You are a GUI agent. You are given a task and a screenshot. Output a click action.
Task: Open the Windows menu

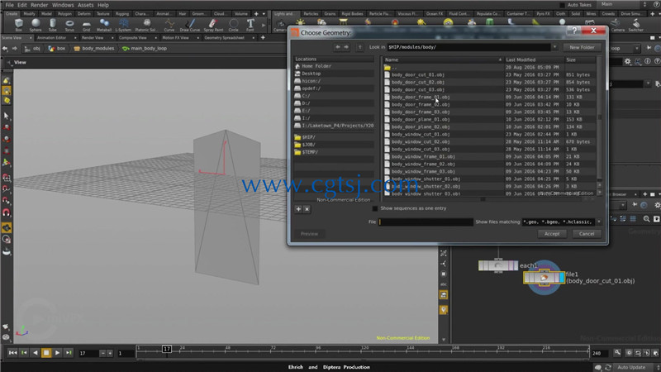click(63, 5)
